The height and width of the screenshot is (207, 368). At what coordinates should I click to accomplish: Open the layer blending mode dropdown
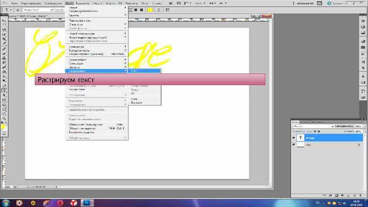[313, 126]
